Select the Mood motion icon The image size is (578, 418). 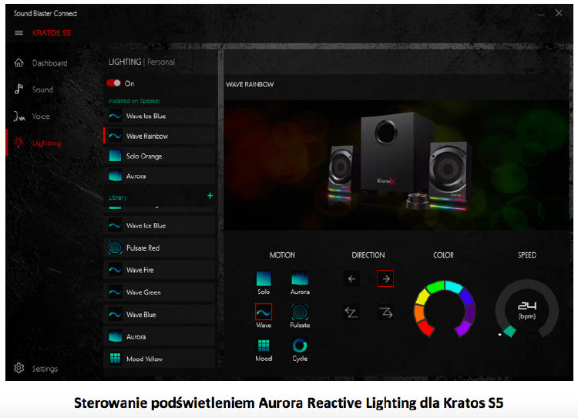pyautogui.click(x=264, y=346)
